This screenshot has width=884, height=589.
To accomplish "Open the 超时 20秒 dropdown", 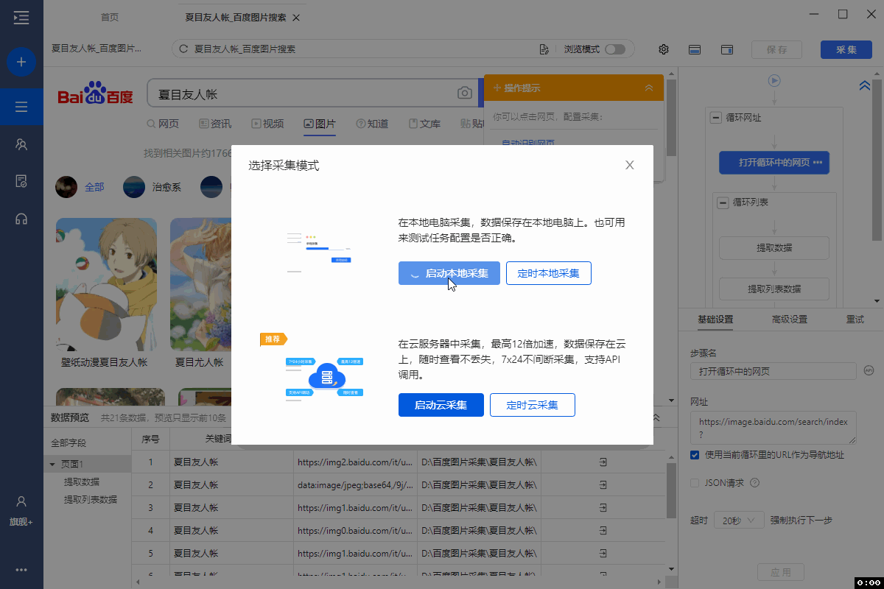I will pyautogui.click(x=739, y=521).
